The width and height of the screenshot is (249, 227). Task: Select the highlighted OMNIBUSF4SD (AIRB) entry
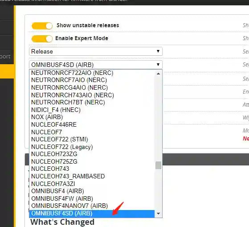click(92, 214)
